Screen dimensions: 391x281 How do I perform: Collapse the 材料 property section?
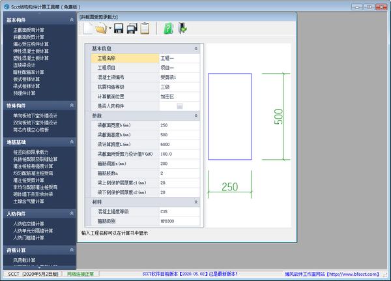196,202
